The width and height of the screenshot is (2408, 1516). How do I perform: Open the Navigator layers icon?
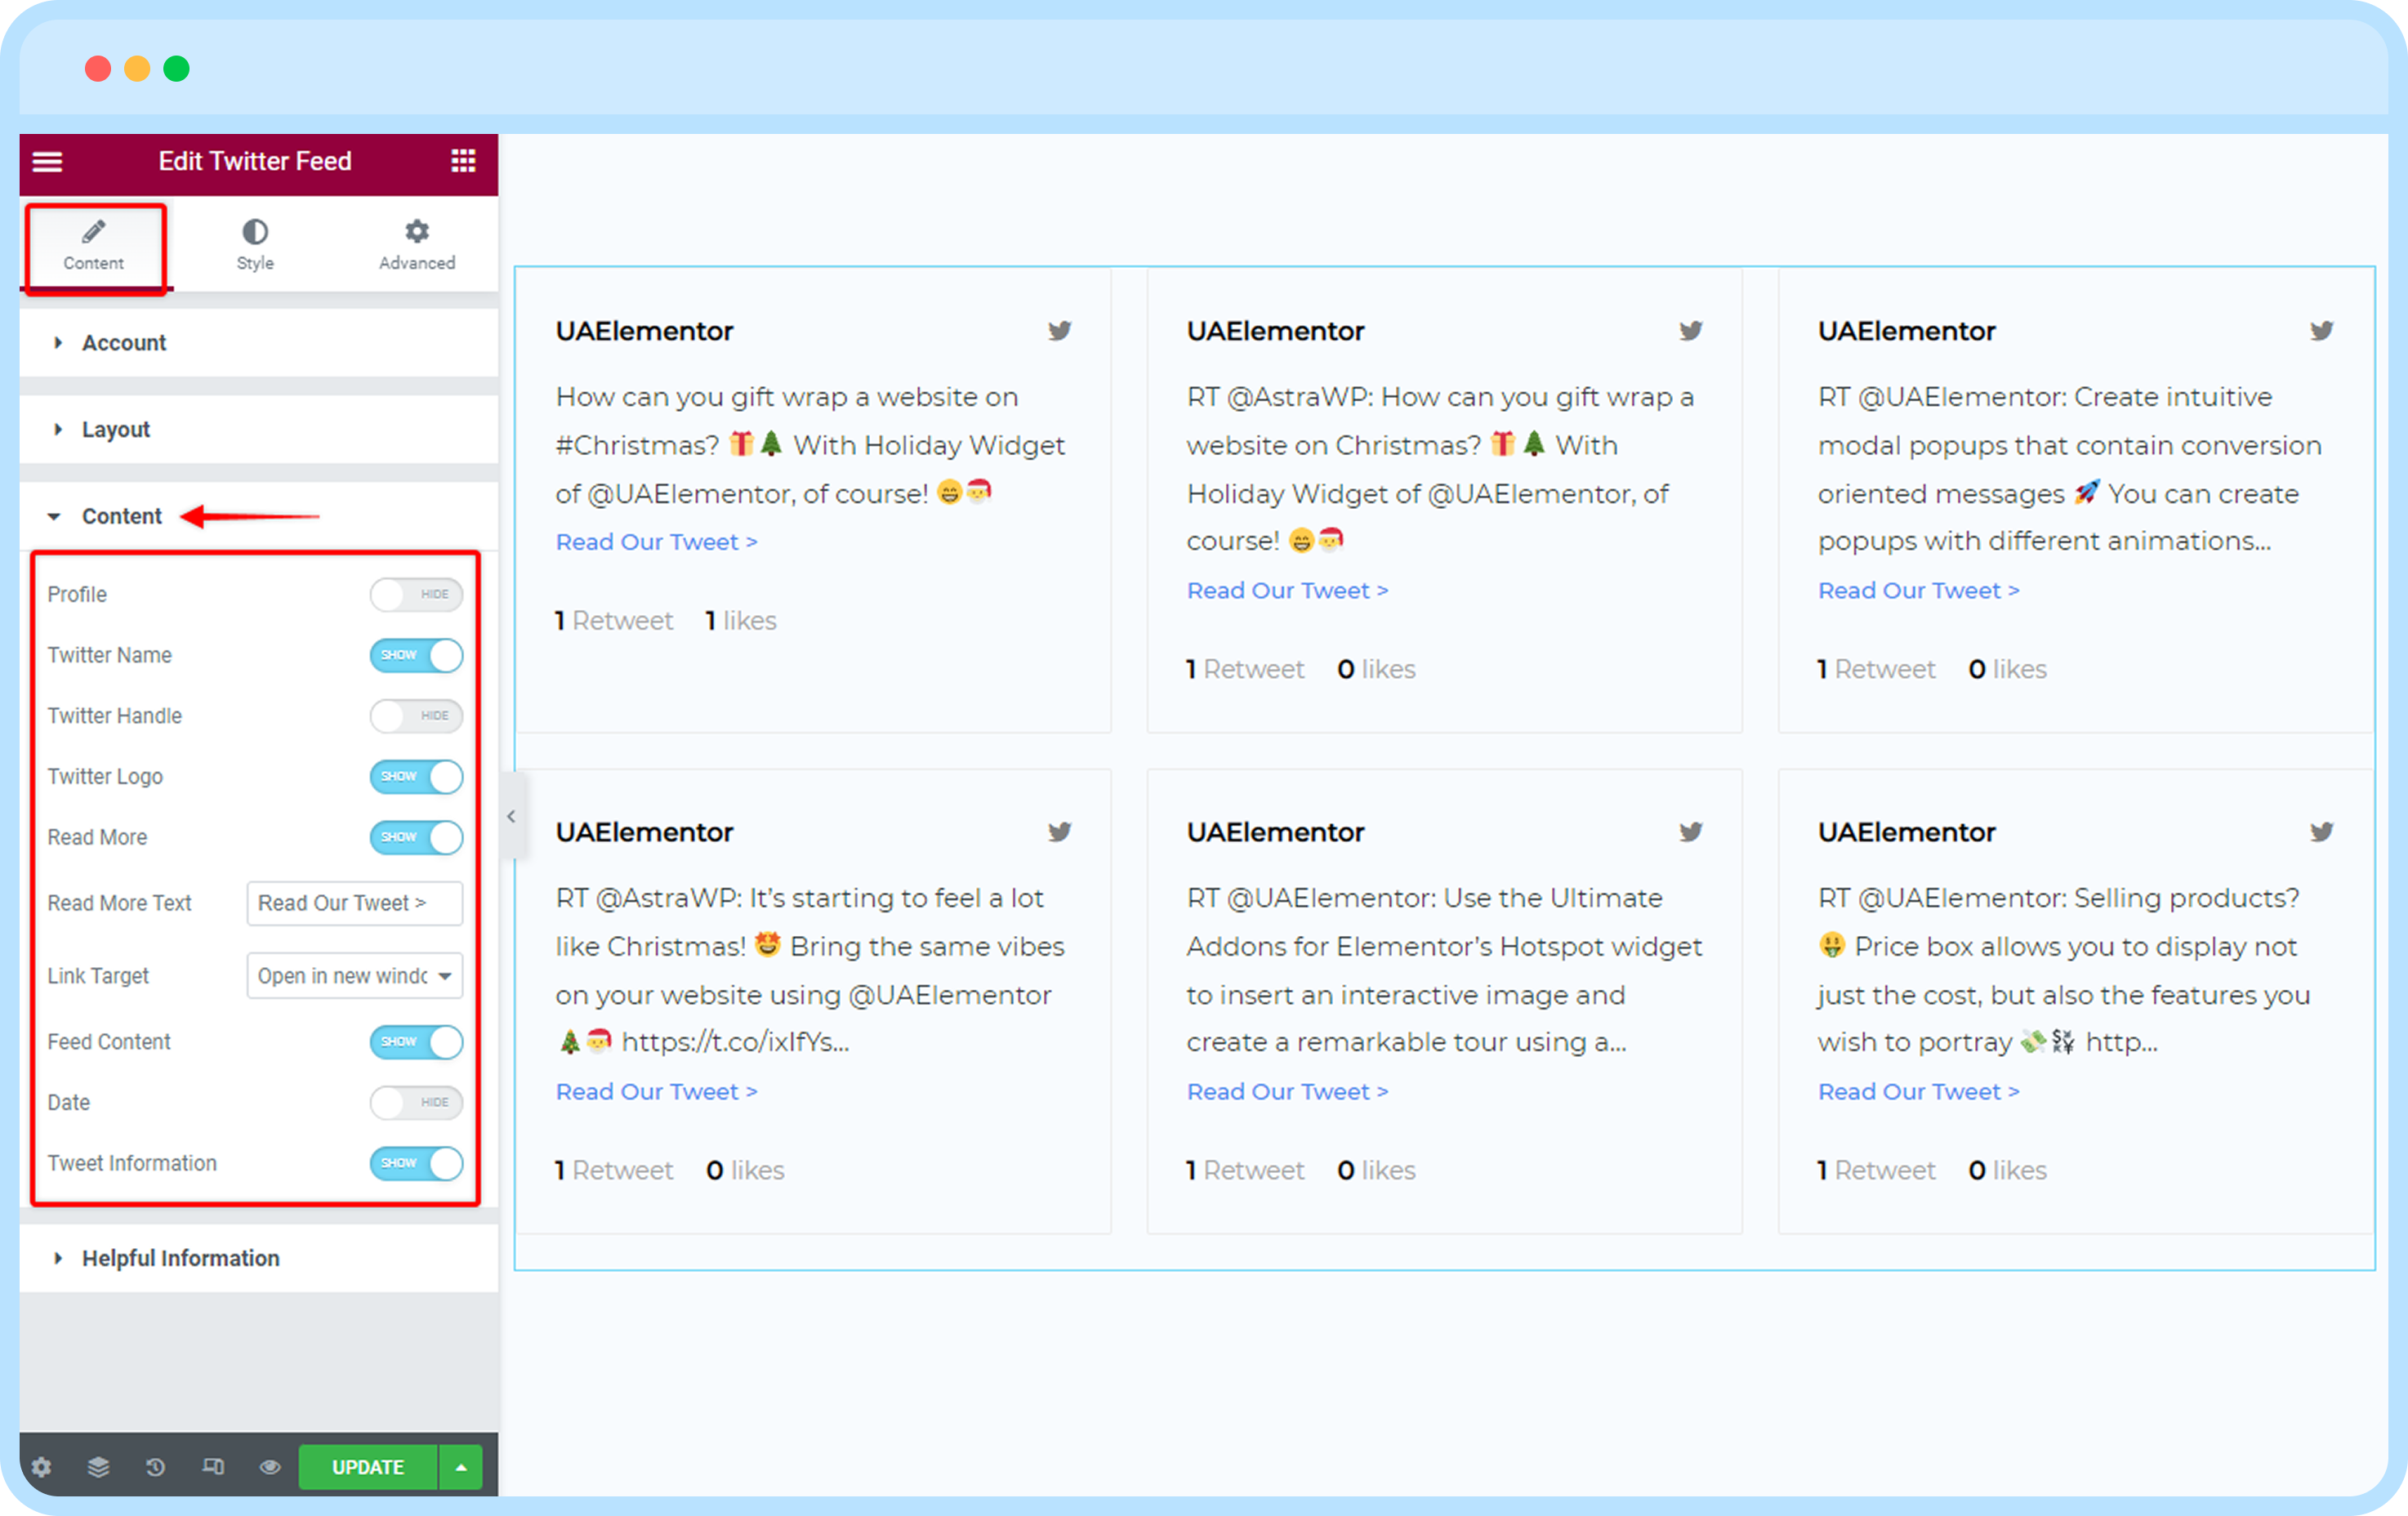(98, 1467)
